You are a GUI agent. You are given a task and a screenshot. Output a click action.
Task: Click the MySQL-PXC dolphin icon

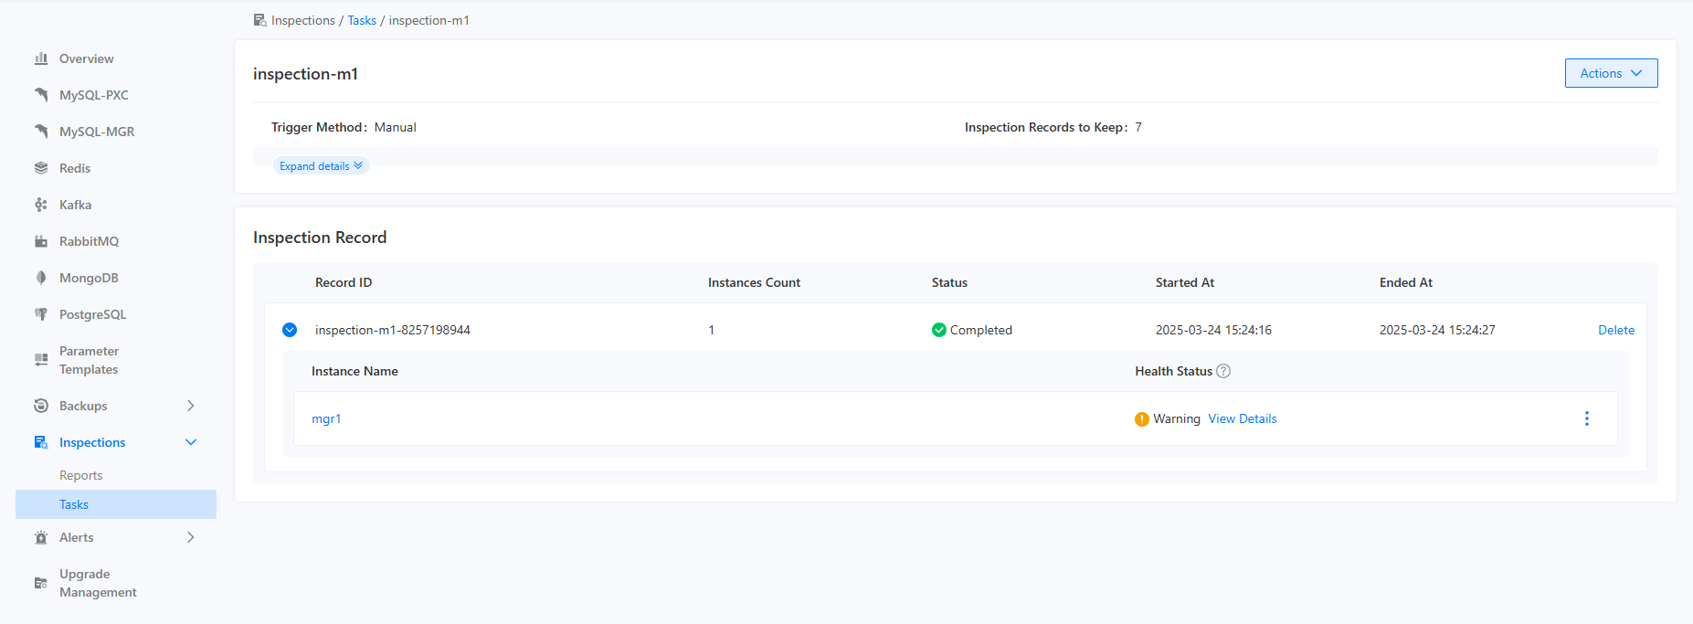tap(41, 95)
